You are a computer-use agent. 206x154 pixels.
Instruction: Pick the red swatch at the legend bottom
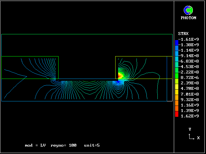click(176, 115)
